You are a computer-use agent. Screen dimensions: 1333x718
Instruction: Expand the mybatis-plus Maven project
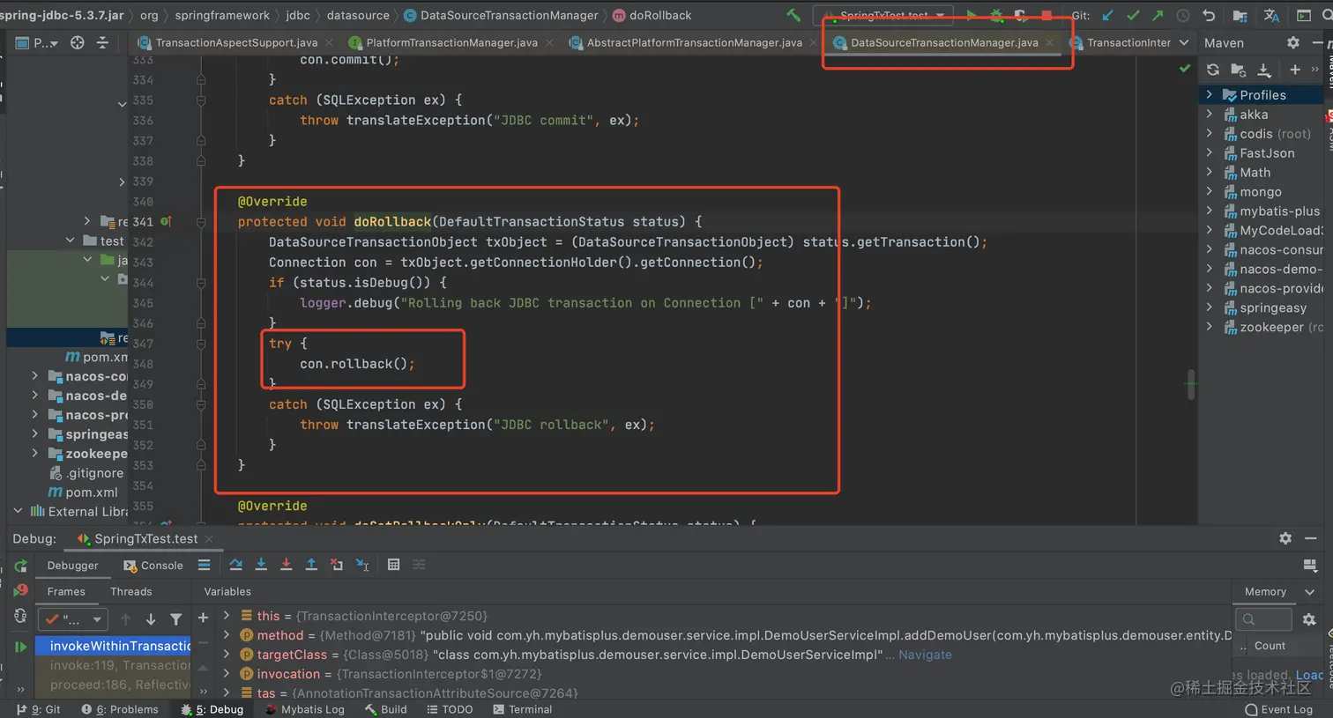(1210, 211)
